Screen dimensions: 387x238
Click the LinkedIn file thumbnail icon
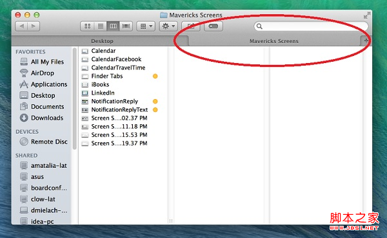pos(85,93)
